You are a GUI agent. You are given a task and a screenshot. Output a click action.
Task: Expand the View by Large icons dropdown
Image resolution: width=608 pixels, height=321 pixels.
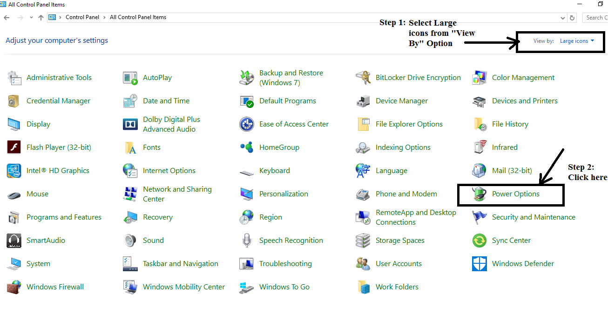pyautogui.click(x=577, y=41)
